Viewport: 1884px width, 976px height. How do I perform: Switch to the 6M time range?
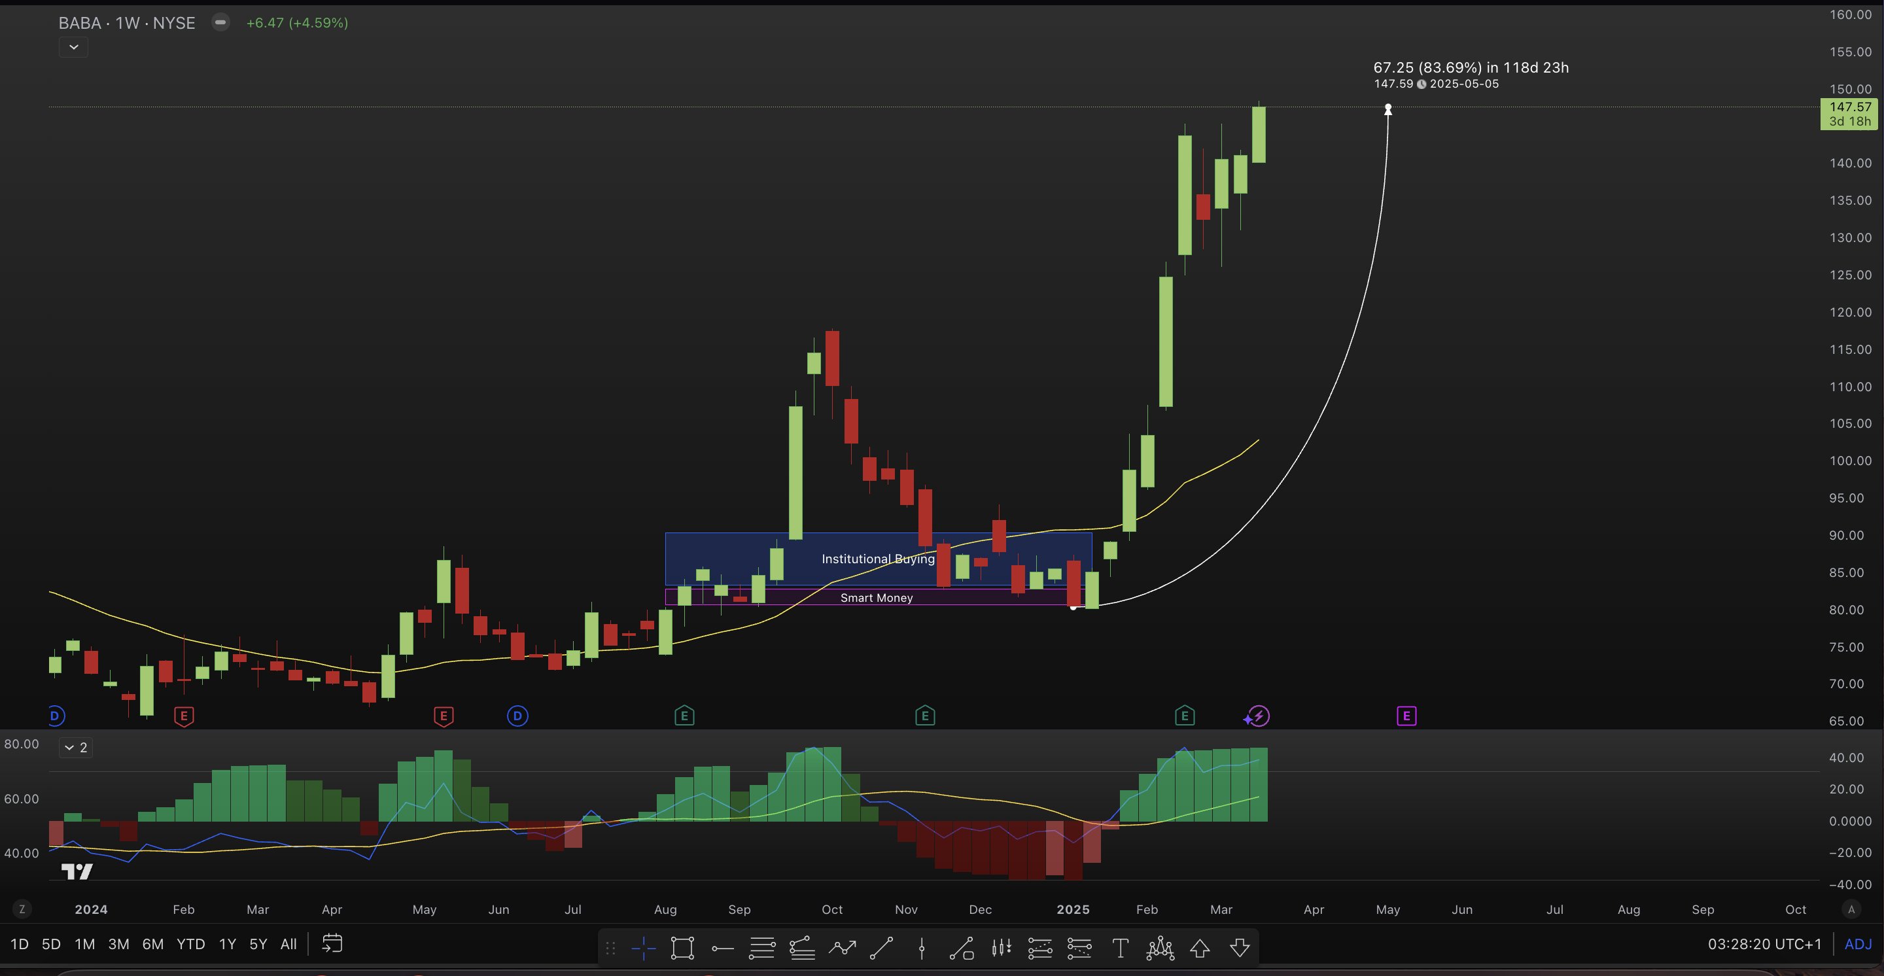click(152, 944)
